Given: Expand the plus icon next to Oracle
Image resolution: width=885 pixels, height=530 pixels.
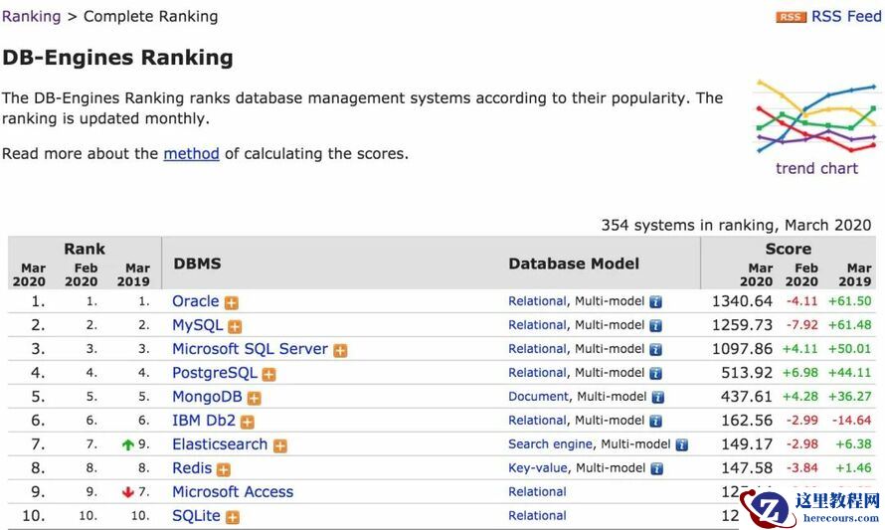Looking at the screenshot, I should (x=231, y=302).
